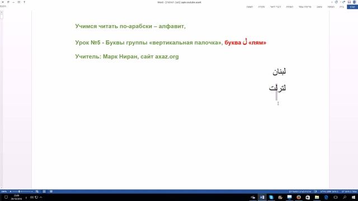
Task: Click the zoom percentage in status bar
Action: tap(4, 192)
